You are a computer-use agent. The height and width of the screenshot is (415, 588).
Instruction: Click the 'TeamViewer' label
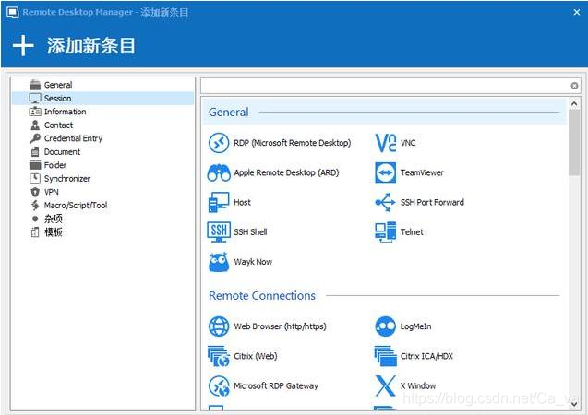(x=422, y=172)
